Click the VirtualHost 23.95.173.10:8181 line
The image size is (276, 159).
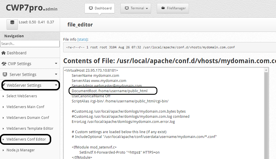[91, 71]
